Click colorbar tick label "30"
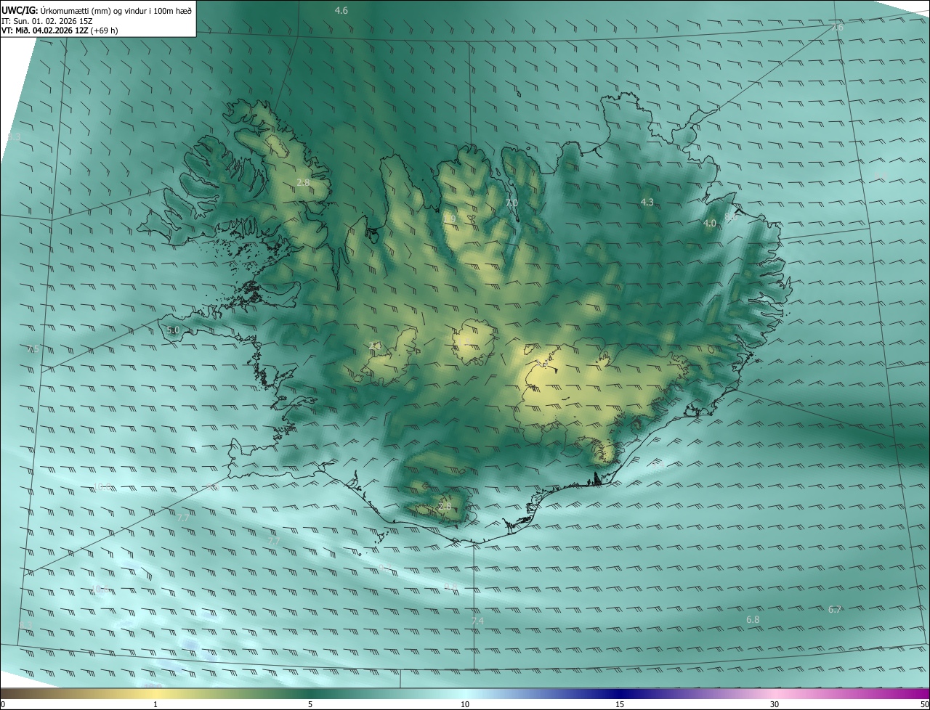 775,705
